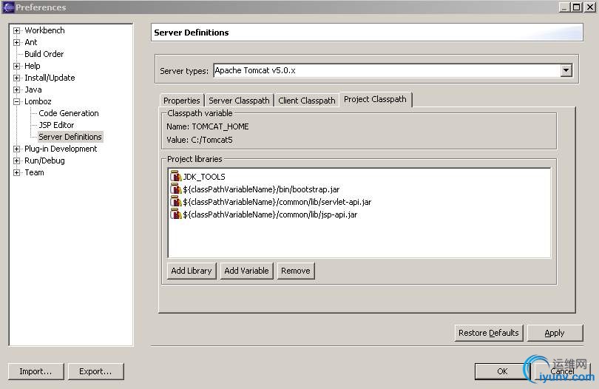This screenshot has width=599, height=389.
Task: Click the bootstrap.jar library jar icon
Action: [x=176, y=189]
